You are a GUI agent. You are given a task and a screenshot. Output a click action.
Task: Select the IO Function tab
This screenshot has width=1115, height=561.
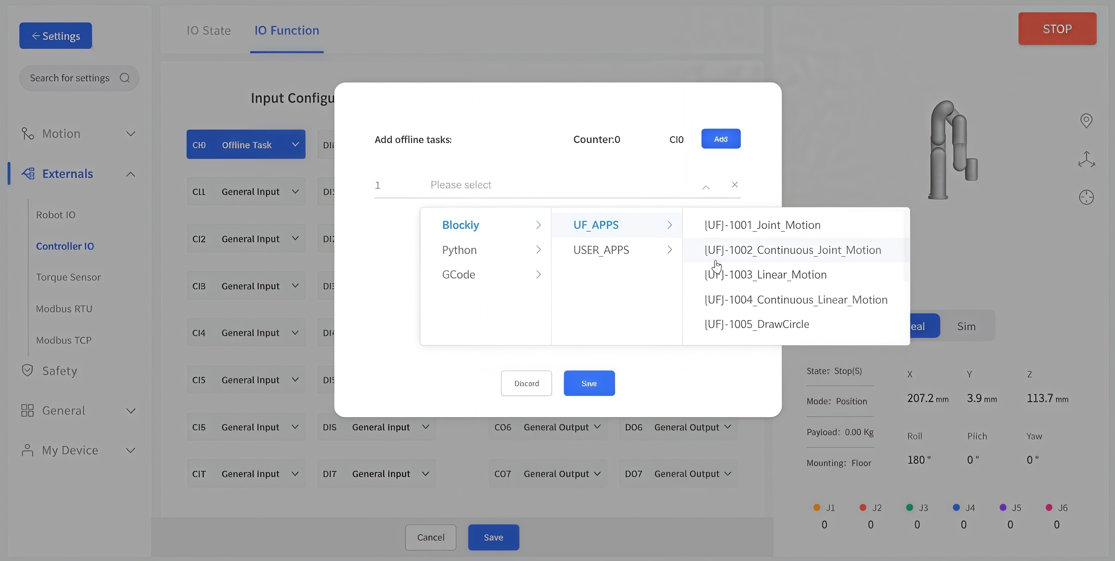(x=287, y=30)
